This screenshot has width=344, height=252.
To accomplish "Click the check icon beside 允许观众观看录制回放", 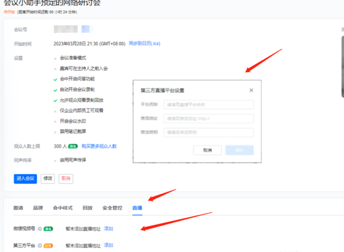I will point(55,101).
